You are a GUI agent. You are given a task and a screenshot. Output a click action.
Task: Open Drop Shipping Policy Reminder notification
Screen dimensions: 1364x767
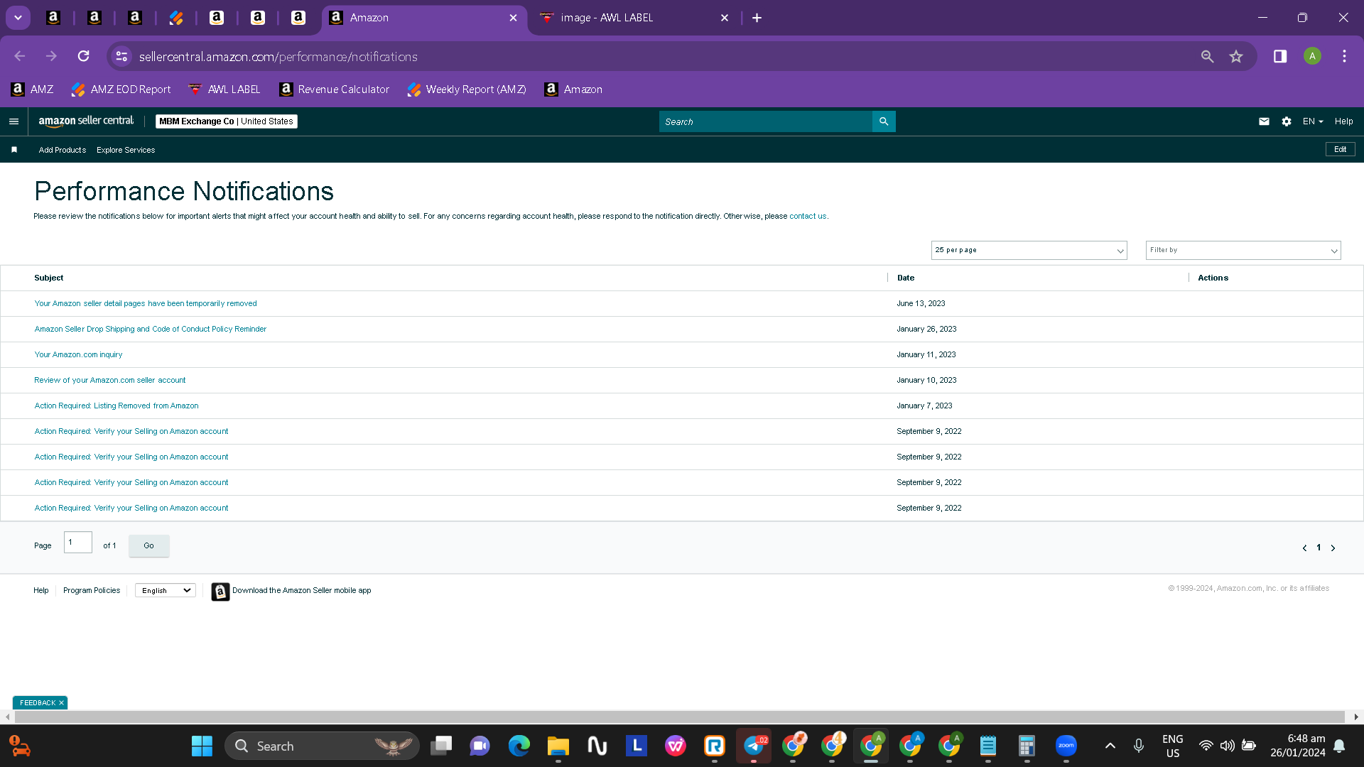[x=151, y=329]
